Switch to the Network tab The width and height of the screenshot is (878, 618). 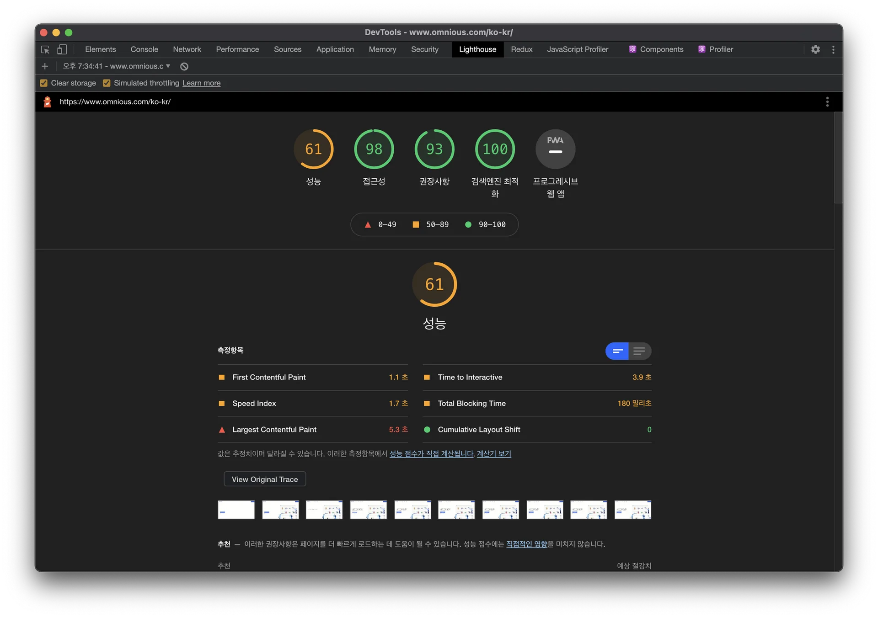(187, 49)
